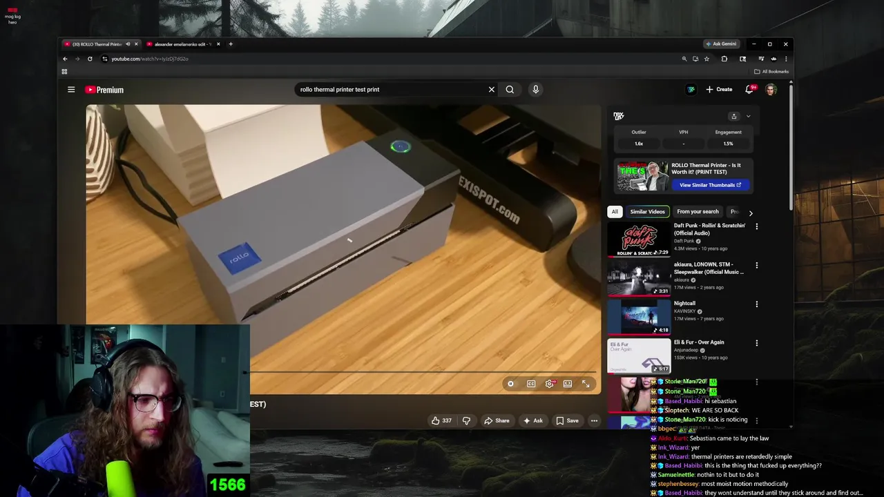Image resolution: width=884 pixels, height=497 pixels.
Task: Open the green extension icon beside Create
Action: [x=691, y=89]
